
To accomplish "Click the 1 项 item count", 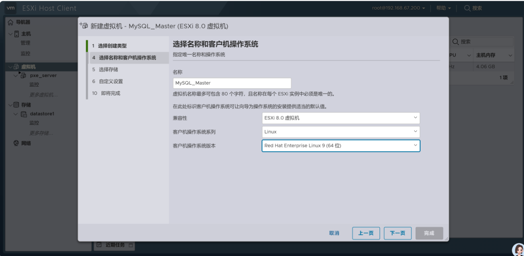I will click(x=504, y=77).
